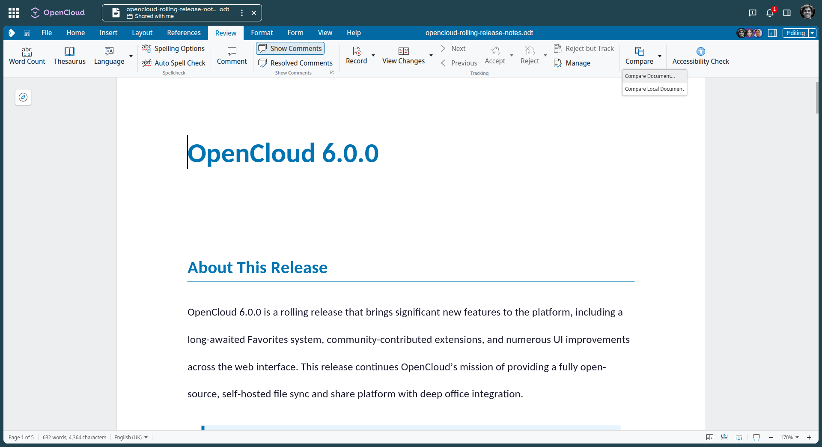
Task: Open the notifications bell
Action: tap(770, 13)
